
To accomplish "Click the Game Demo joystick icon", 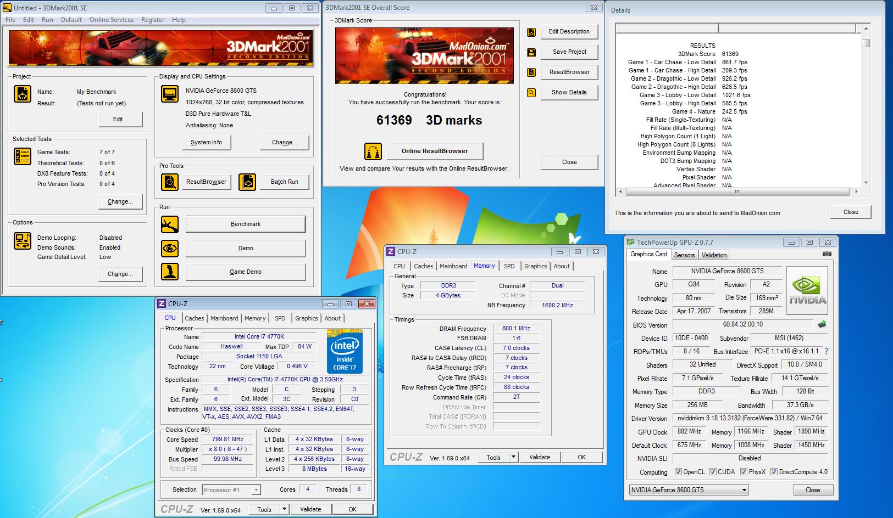I will 170,272.
